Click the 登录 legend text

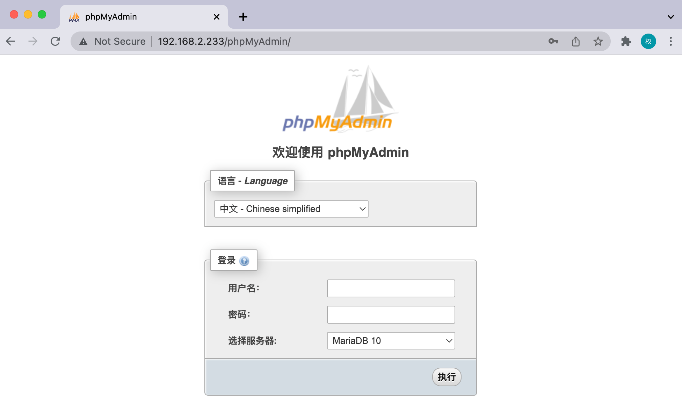pyautogui.click(x=226, y=260)
